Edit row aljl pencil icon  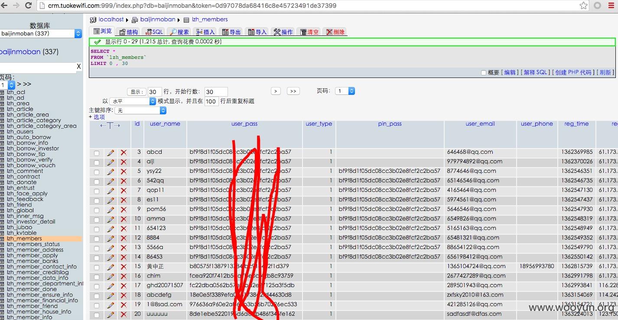tap(111, 162)
